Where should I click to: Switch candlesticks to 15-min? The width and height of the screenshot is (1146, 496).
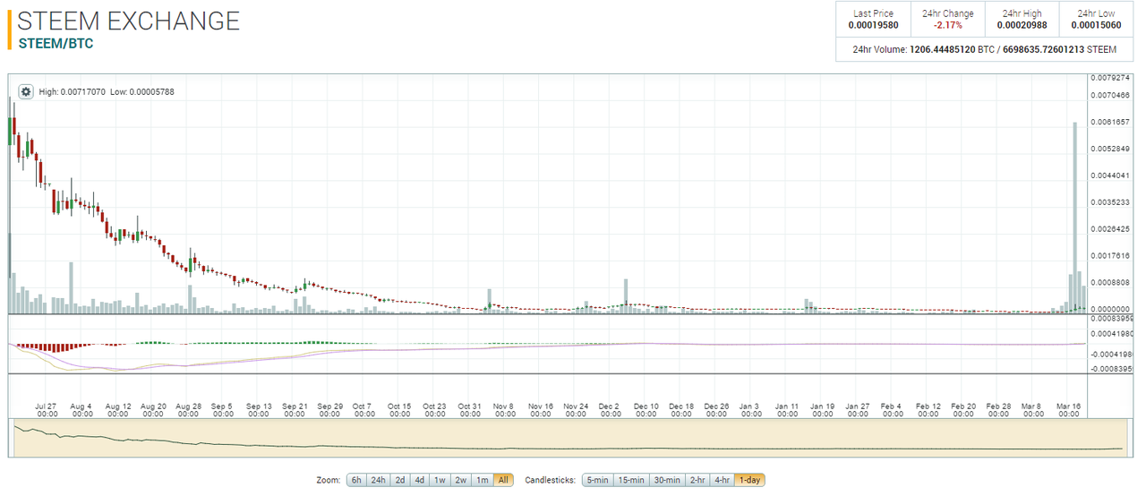tap(630, 480)
